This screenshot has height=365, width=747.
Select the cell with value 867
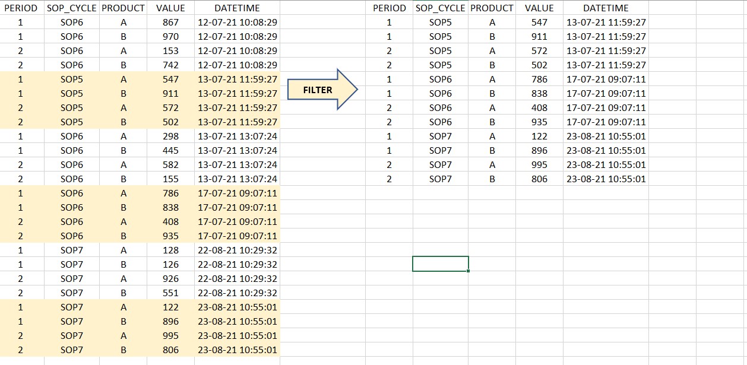tap(170, 22)
